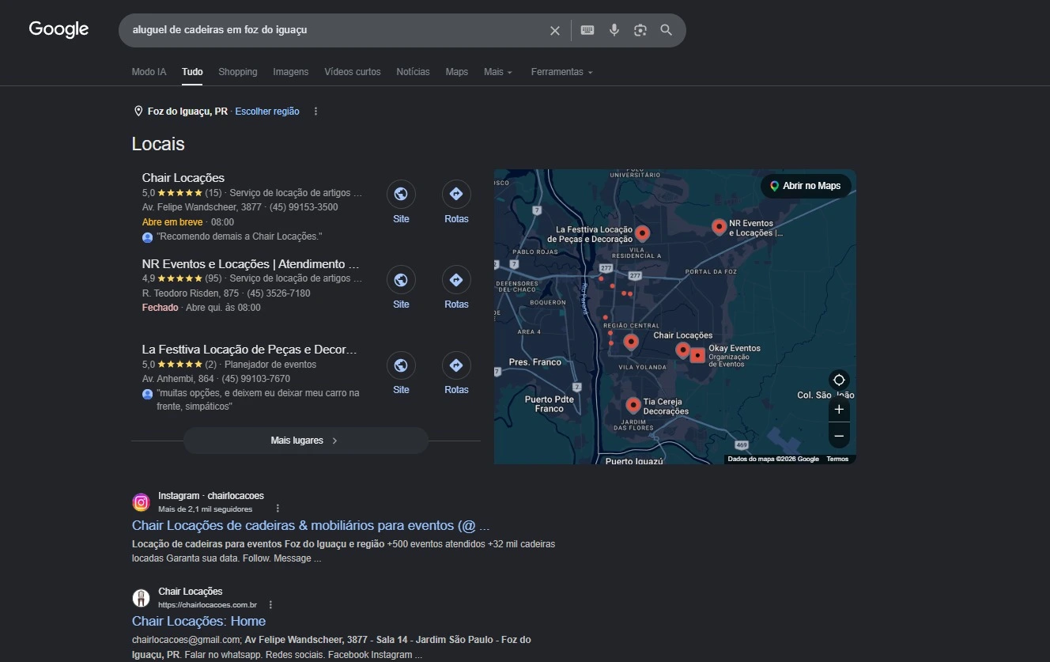1050x662 pixels.
Task: Start voice search with the microphone icon
Action: [614, 30]
